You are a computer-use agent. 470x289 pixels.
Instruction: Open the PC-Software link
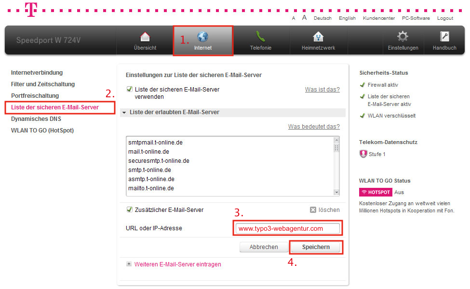(x=416, y=18)
